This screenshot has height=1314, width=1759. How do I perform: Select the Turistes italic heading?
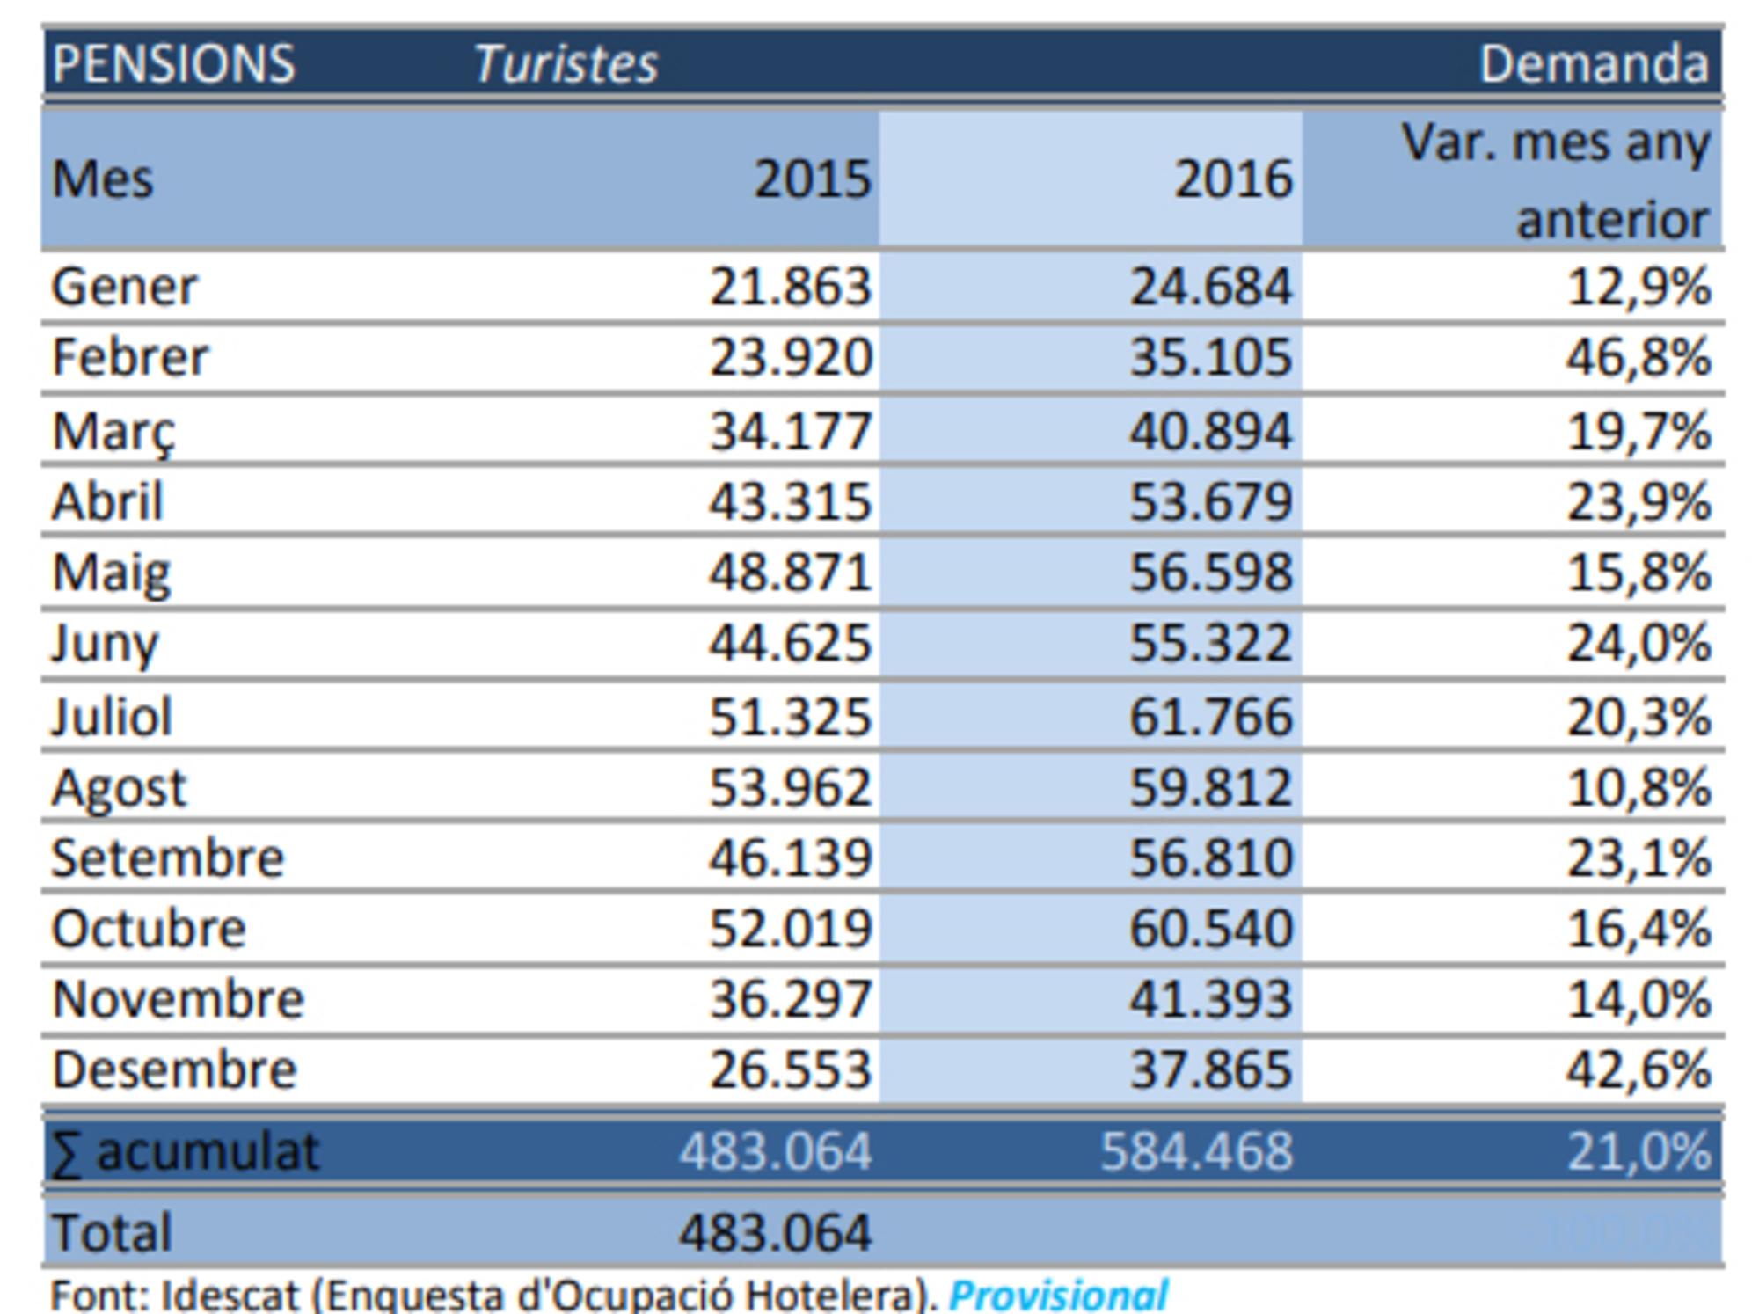pos(566,64)
